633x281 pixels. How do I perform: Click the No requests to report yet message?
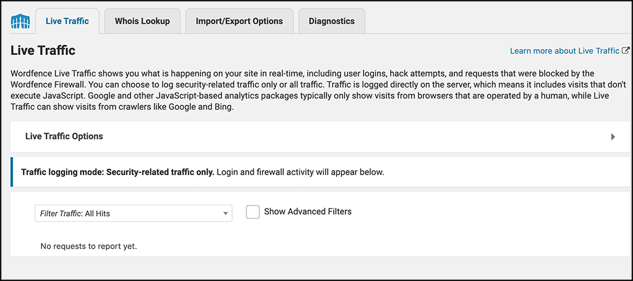(89, 246)
